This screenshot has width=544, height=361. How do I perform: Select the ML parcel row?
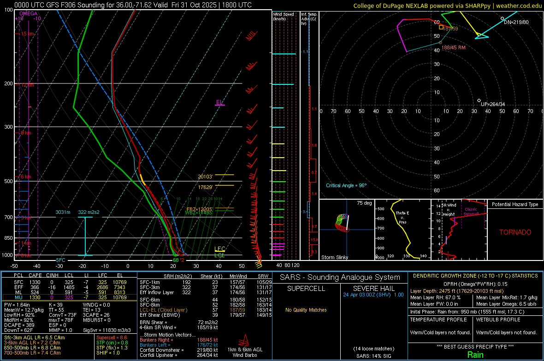69,293
